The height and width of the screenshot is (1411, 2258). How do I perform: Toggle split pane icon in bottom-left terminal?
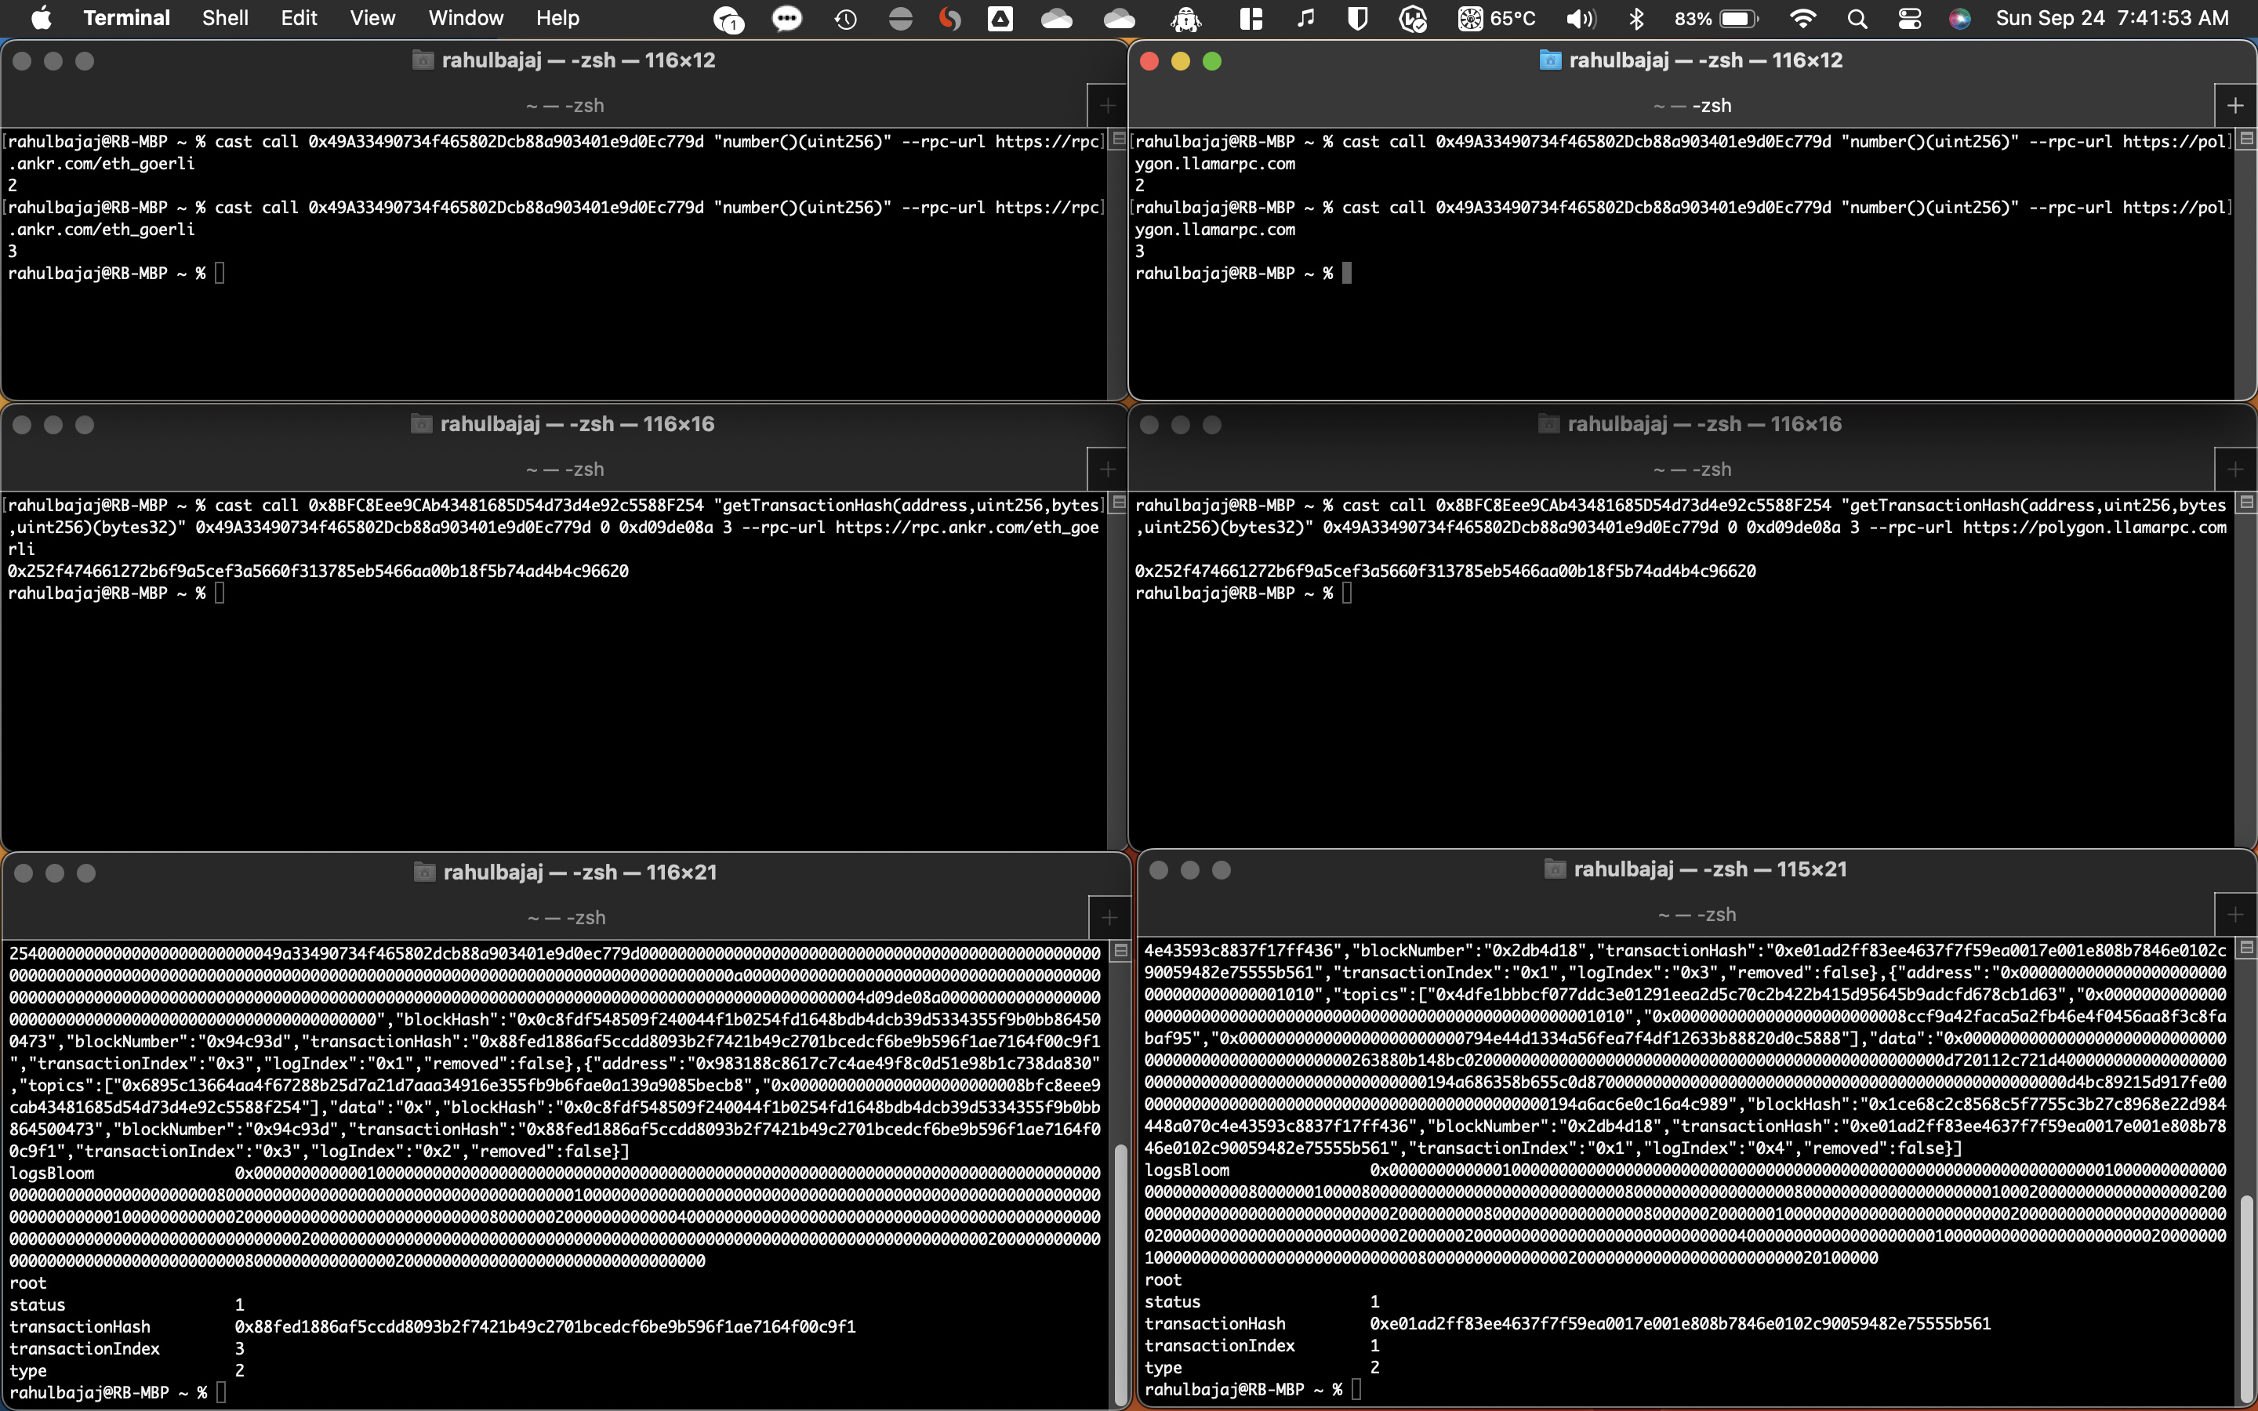[1120, 951]
